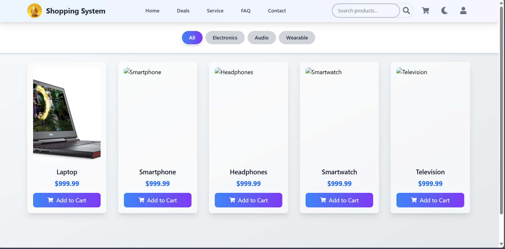Screen dimensions: 505x249
Task: Open the FAQ menu link
Action: point(245,11)
